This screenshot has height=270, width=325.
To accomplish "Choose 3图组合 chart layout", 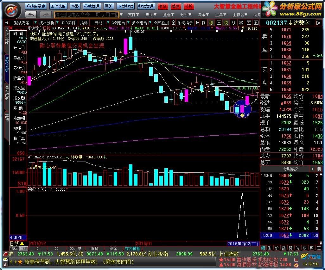I will (x=118, y=23).
